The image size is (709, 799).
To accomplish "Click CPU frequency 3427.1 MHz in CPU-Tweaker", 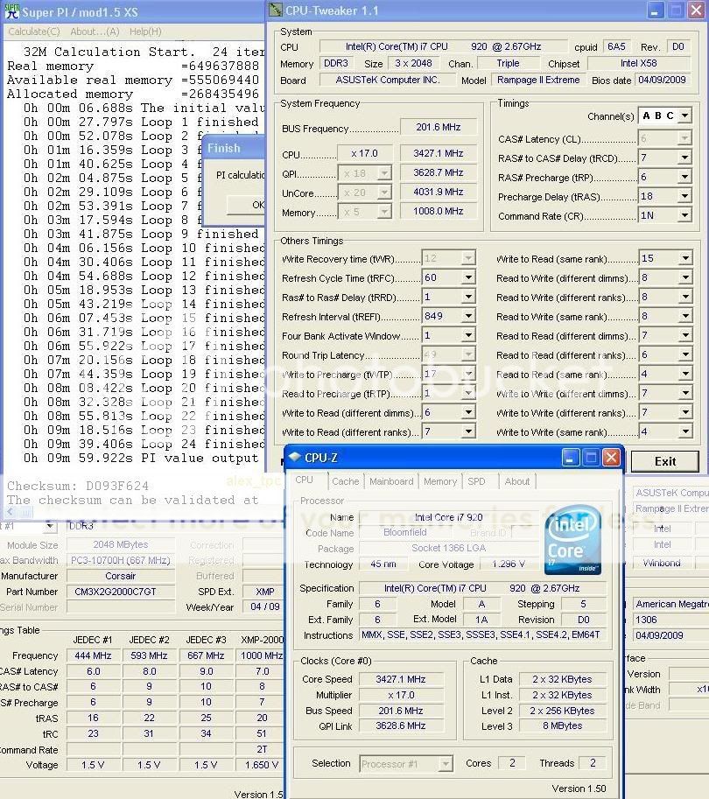I will [x=439, y=153].
